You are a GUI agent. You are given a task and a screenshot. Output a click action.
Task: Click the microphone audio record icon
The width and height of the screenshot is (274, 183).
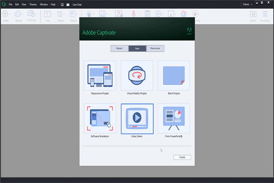pyautogui.click(x=134, y=14)
